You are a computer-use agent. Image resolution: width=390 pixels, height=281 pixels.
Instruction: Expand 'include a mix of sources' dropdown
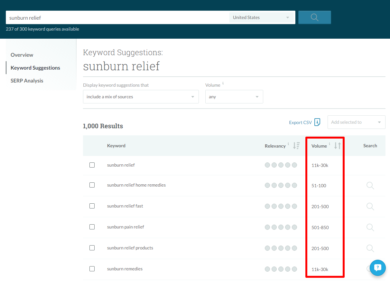click(x=141, y=97)
